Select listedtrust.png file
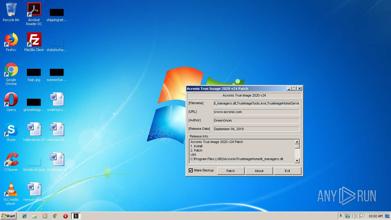391x220 pixels. tap(34, 164)
